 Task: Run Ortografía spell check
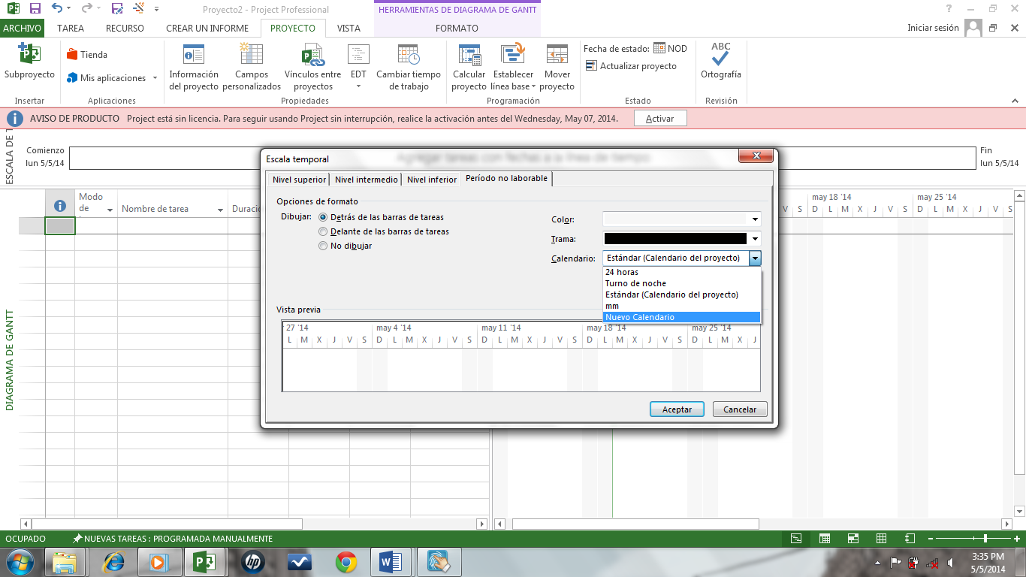click(721, 60)
